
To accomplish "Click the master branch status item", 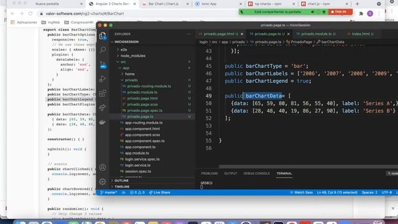I will [109, 192].
